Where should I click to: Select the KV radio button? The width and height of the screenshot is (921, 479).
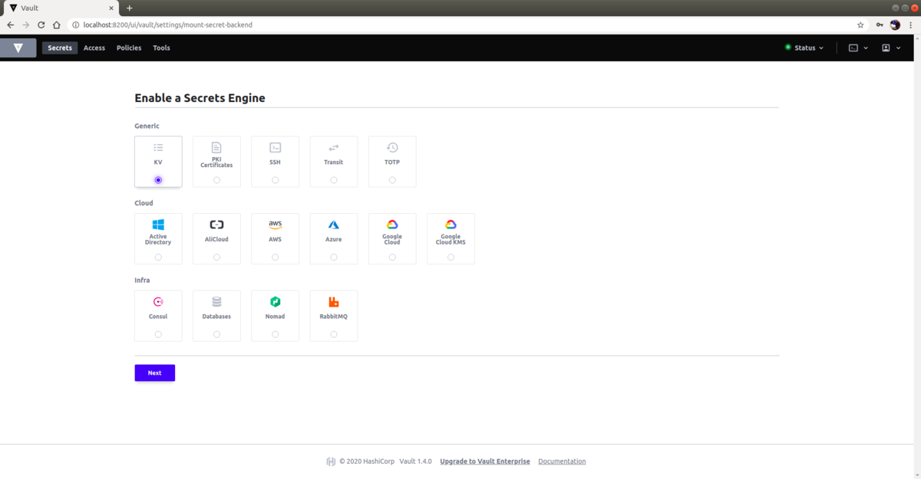(x=158, y=180)
